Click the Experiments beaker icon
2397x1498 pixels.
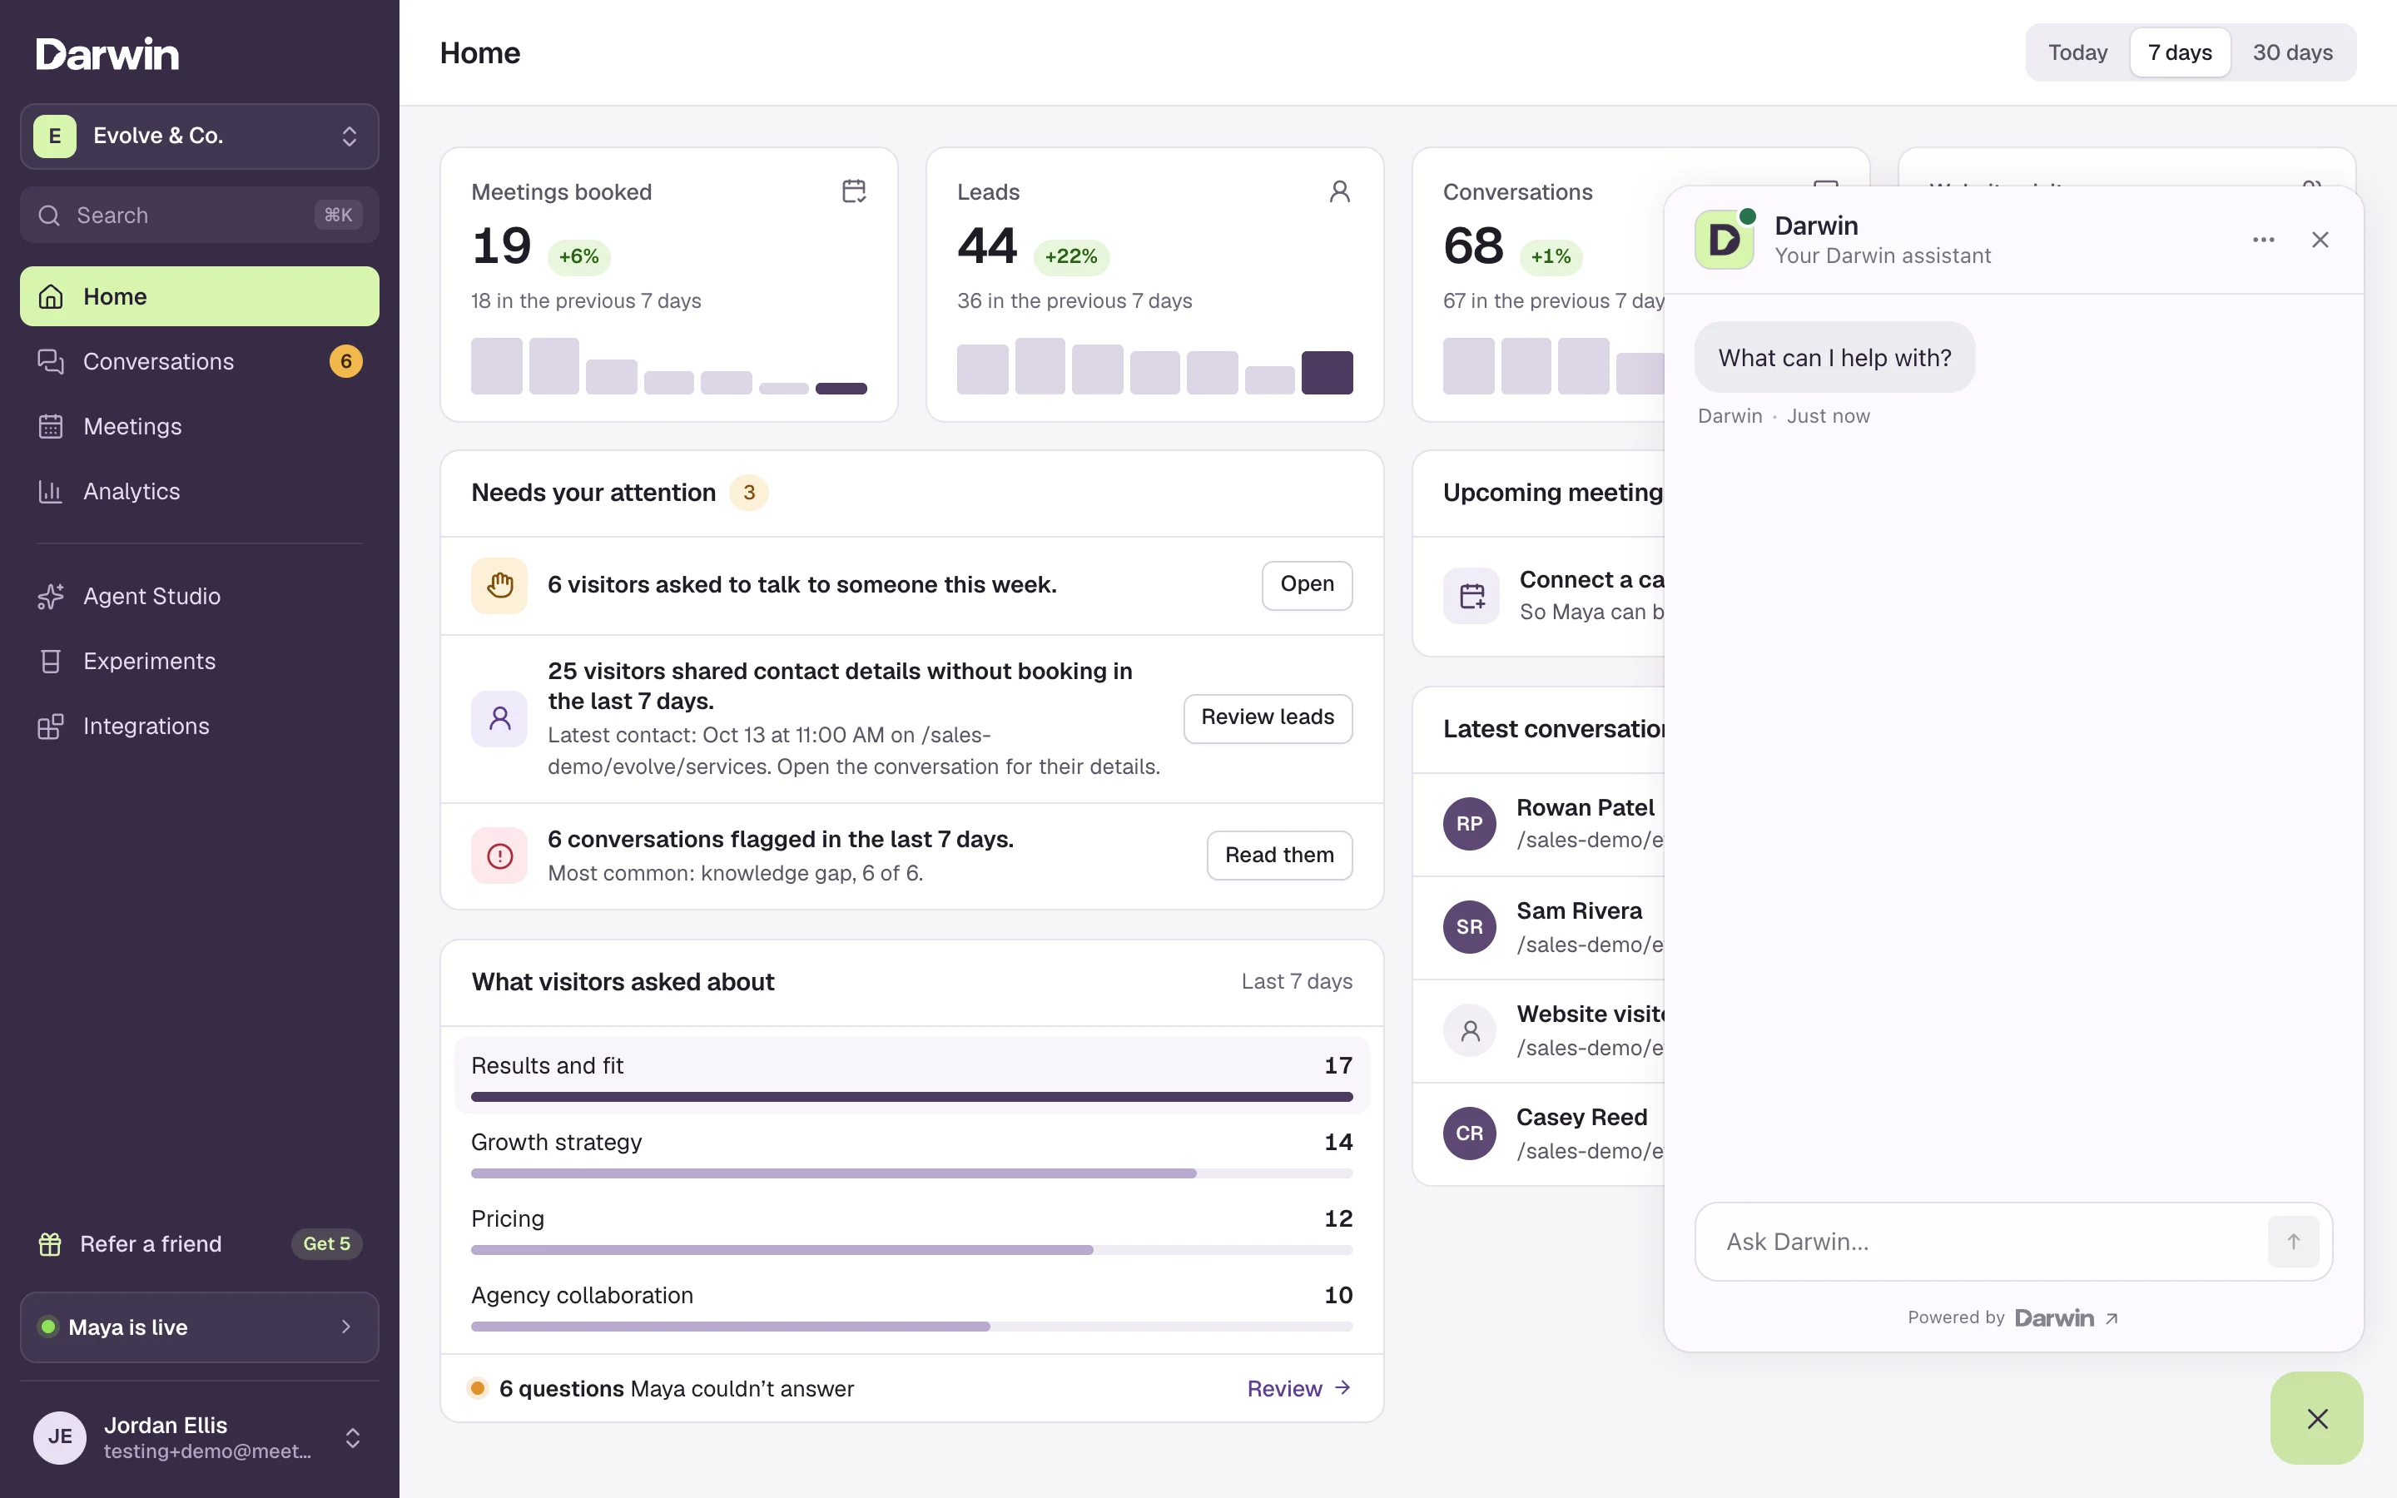tap(51, 661)
